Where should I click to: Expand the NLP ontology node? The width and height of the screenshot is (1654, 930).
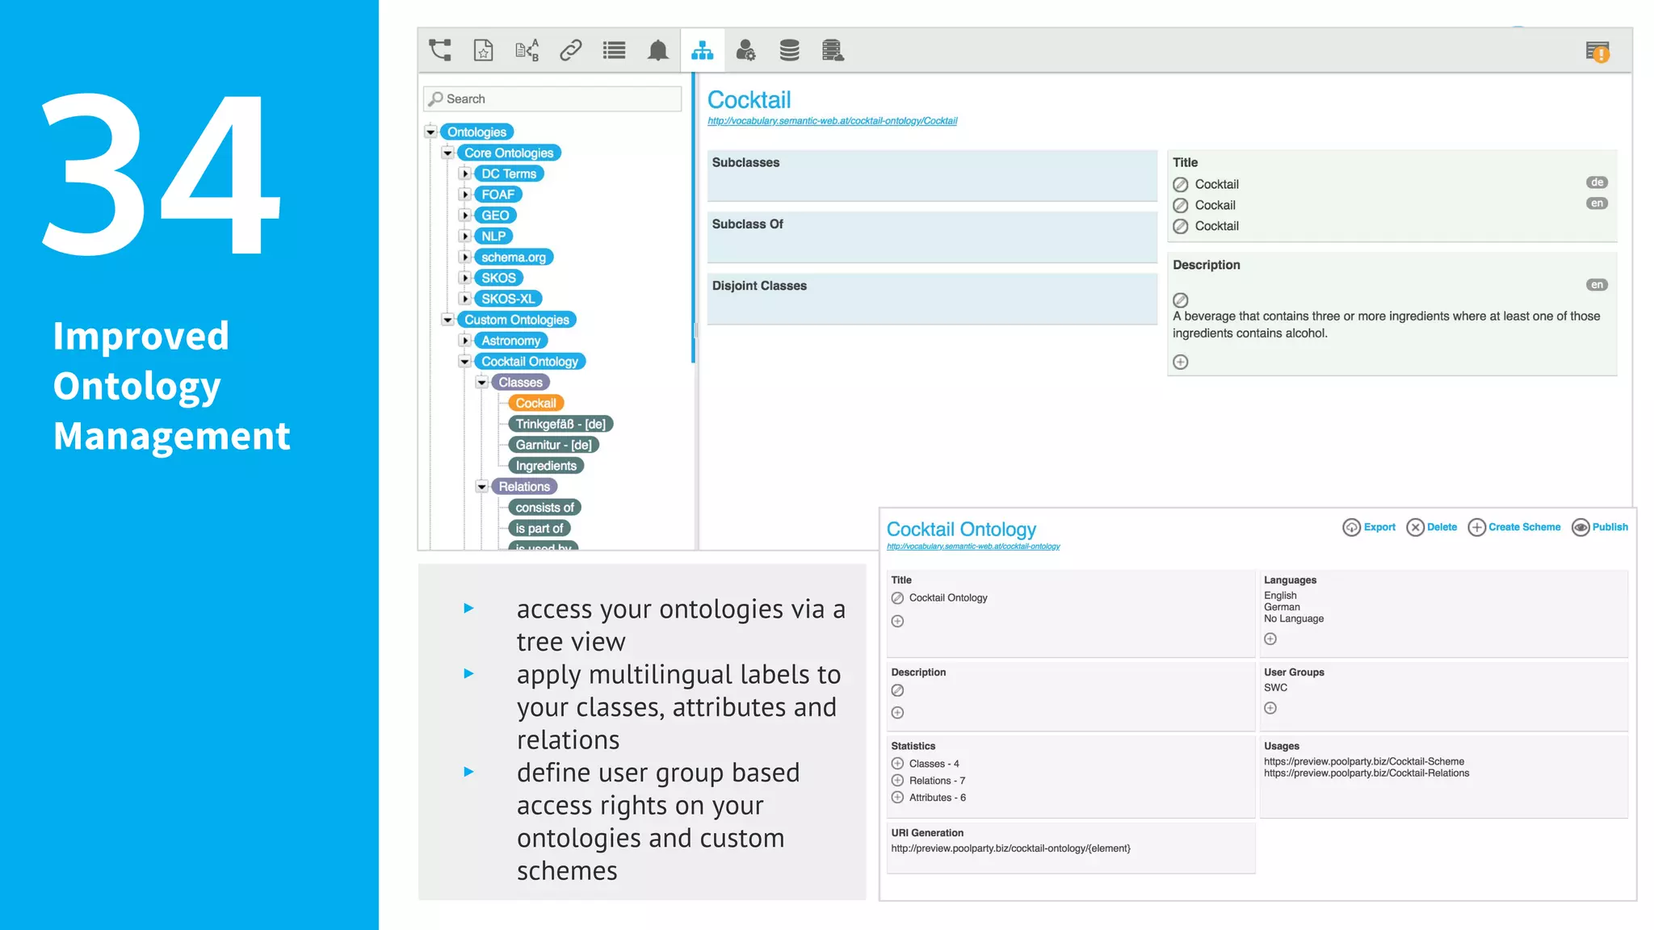tap(465, 237)
